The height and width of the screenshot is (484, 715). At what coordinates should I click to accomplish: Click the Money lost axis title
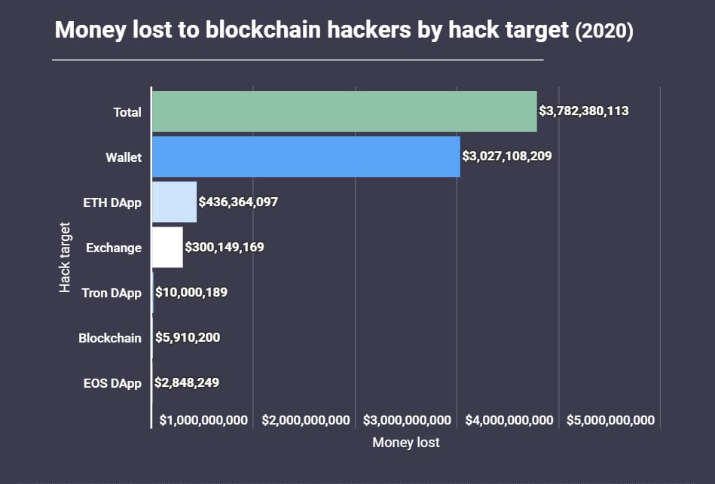pos(405,443)
